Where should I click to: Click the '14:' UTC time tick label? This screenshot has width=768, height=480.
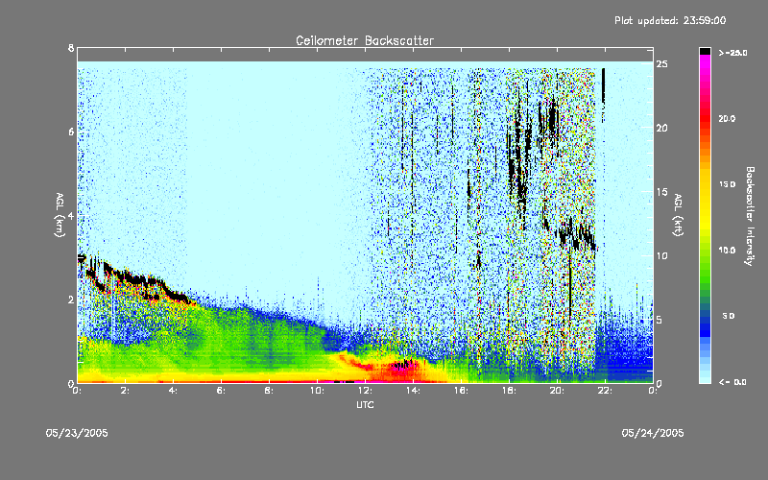(413, 391)
